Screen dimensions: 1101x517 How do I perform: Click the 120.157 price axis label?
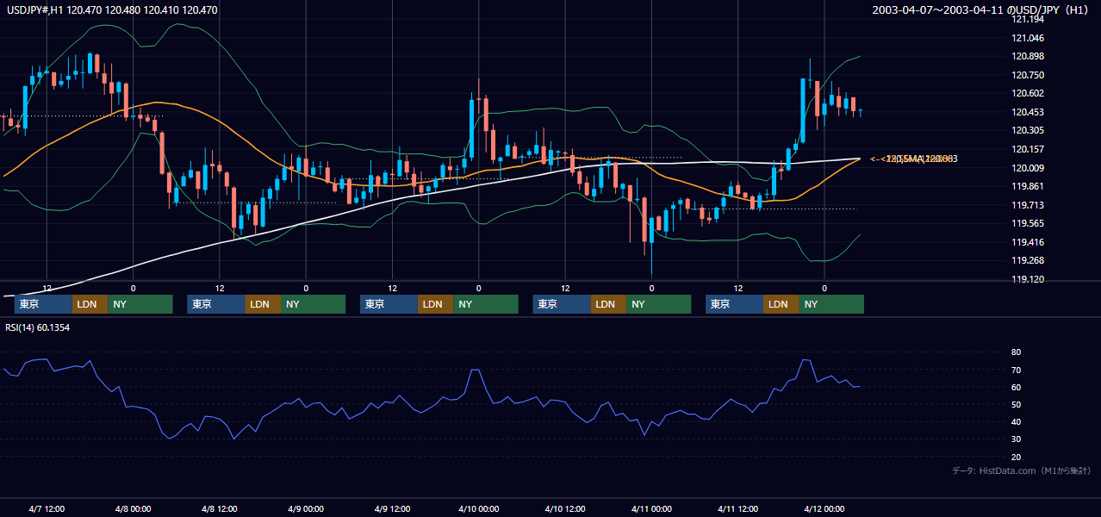pos(1028,149)
